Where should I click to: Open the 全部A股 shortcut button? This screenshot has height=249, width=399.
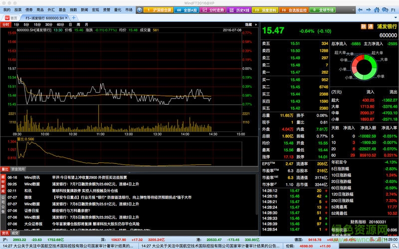pos(187,10)
